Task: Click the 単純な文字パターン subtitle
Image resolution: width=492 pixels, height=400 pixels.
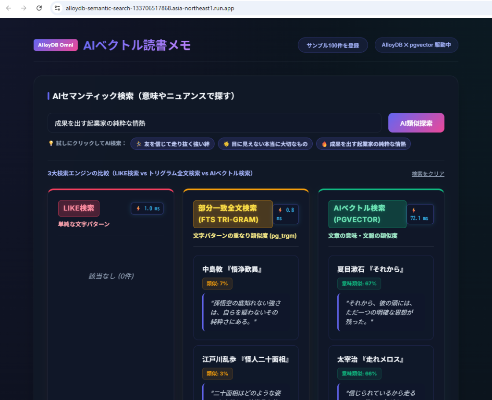Action: point(84,224)
